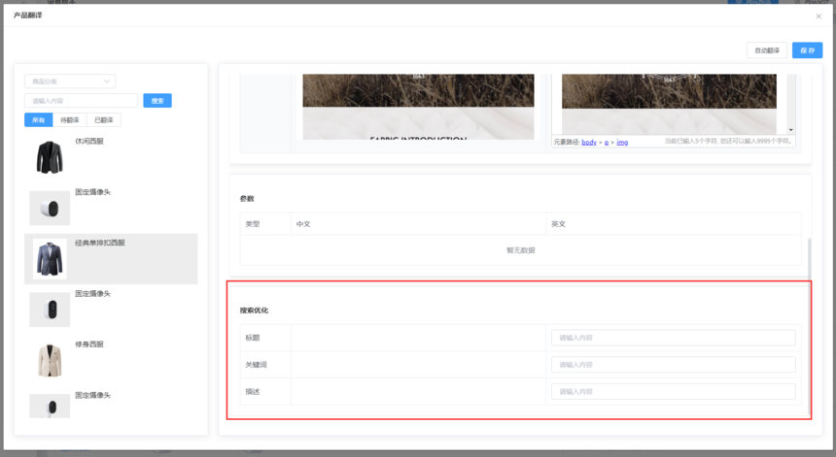Focus the product search input field
The width and height of the screenshot is (836, 457).
click(x=82, y=101)
